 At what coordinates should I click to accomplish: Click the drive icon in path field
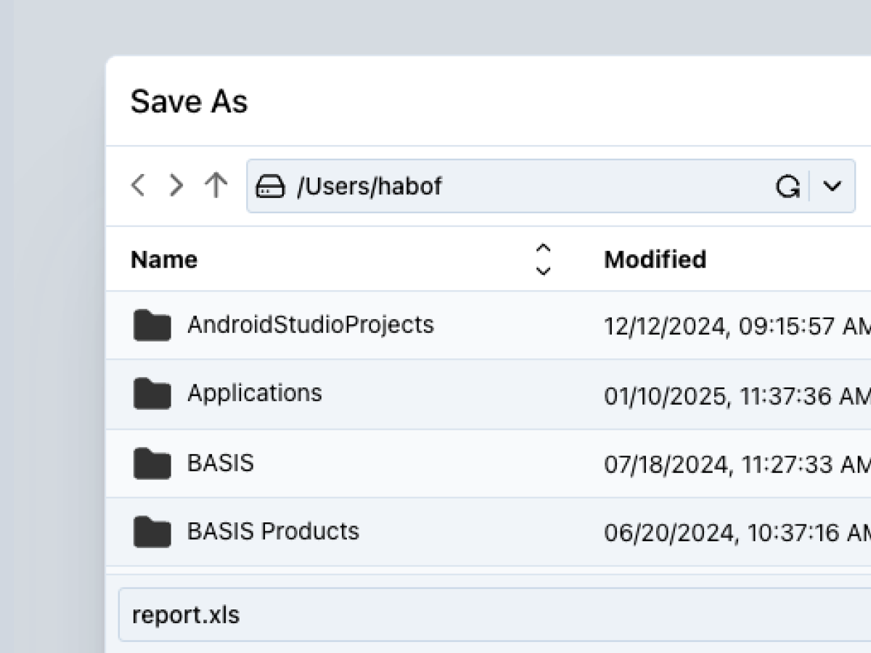pos(270,187)
